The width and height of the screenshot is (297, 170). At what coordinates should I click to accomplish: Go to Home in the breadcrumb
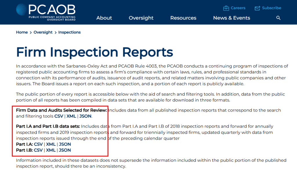click(22, 32)
